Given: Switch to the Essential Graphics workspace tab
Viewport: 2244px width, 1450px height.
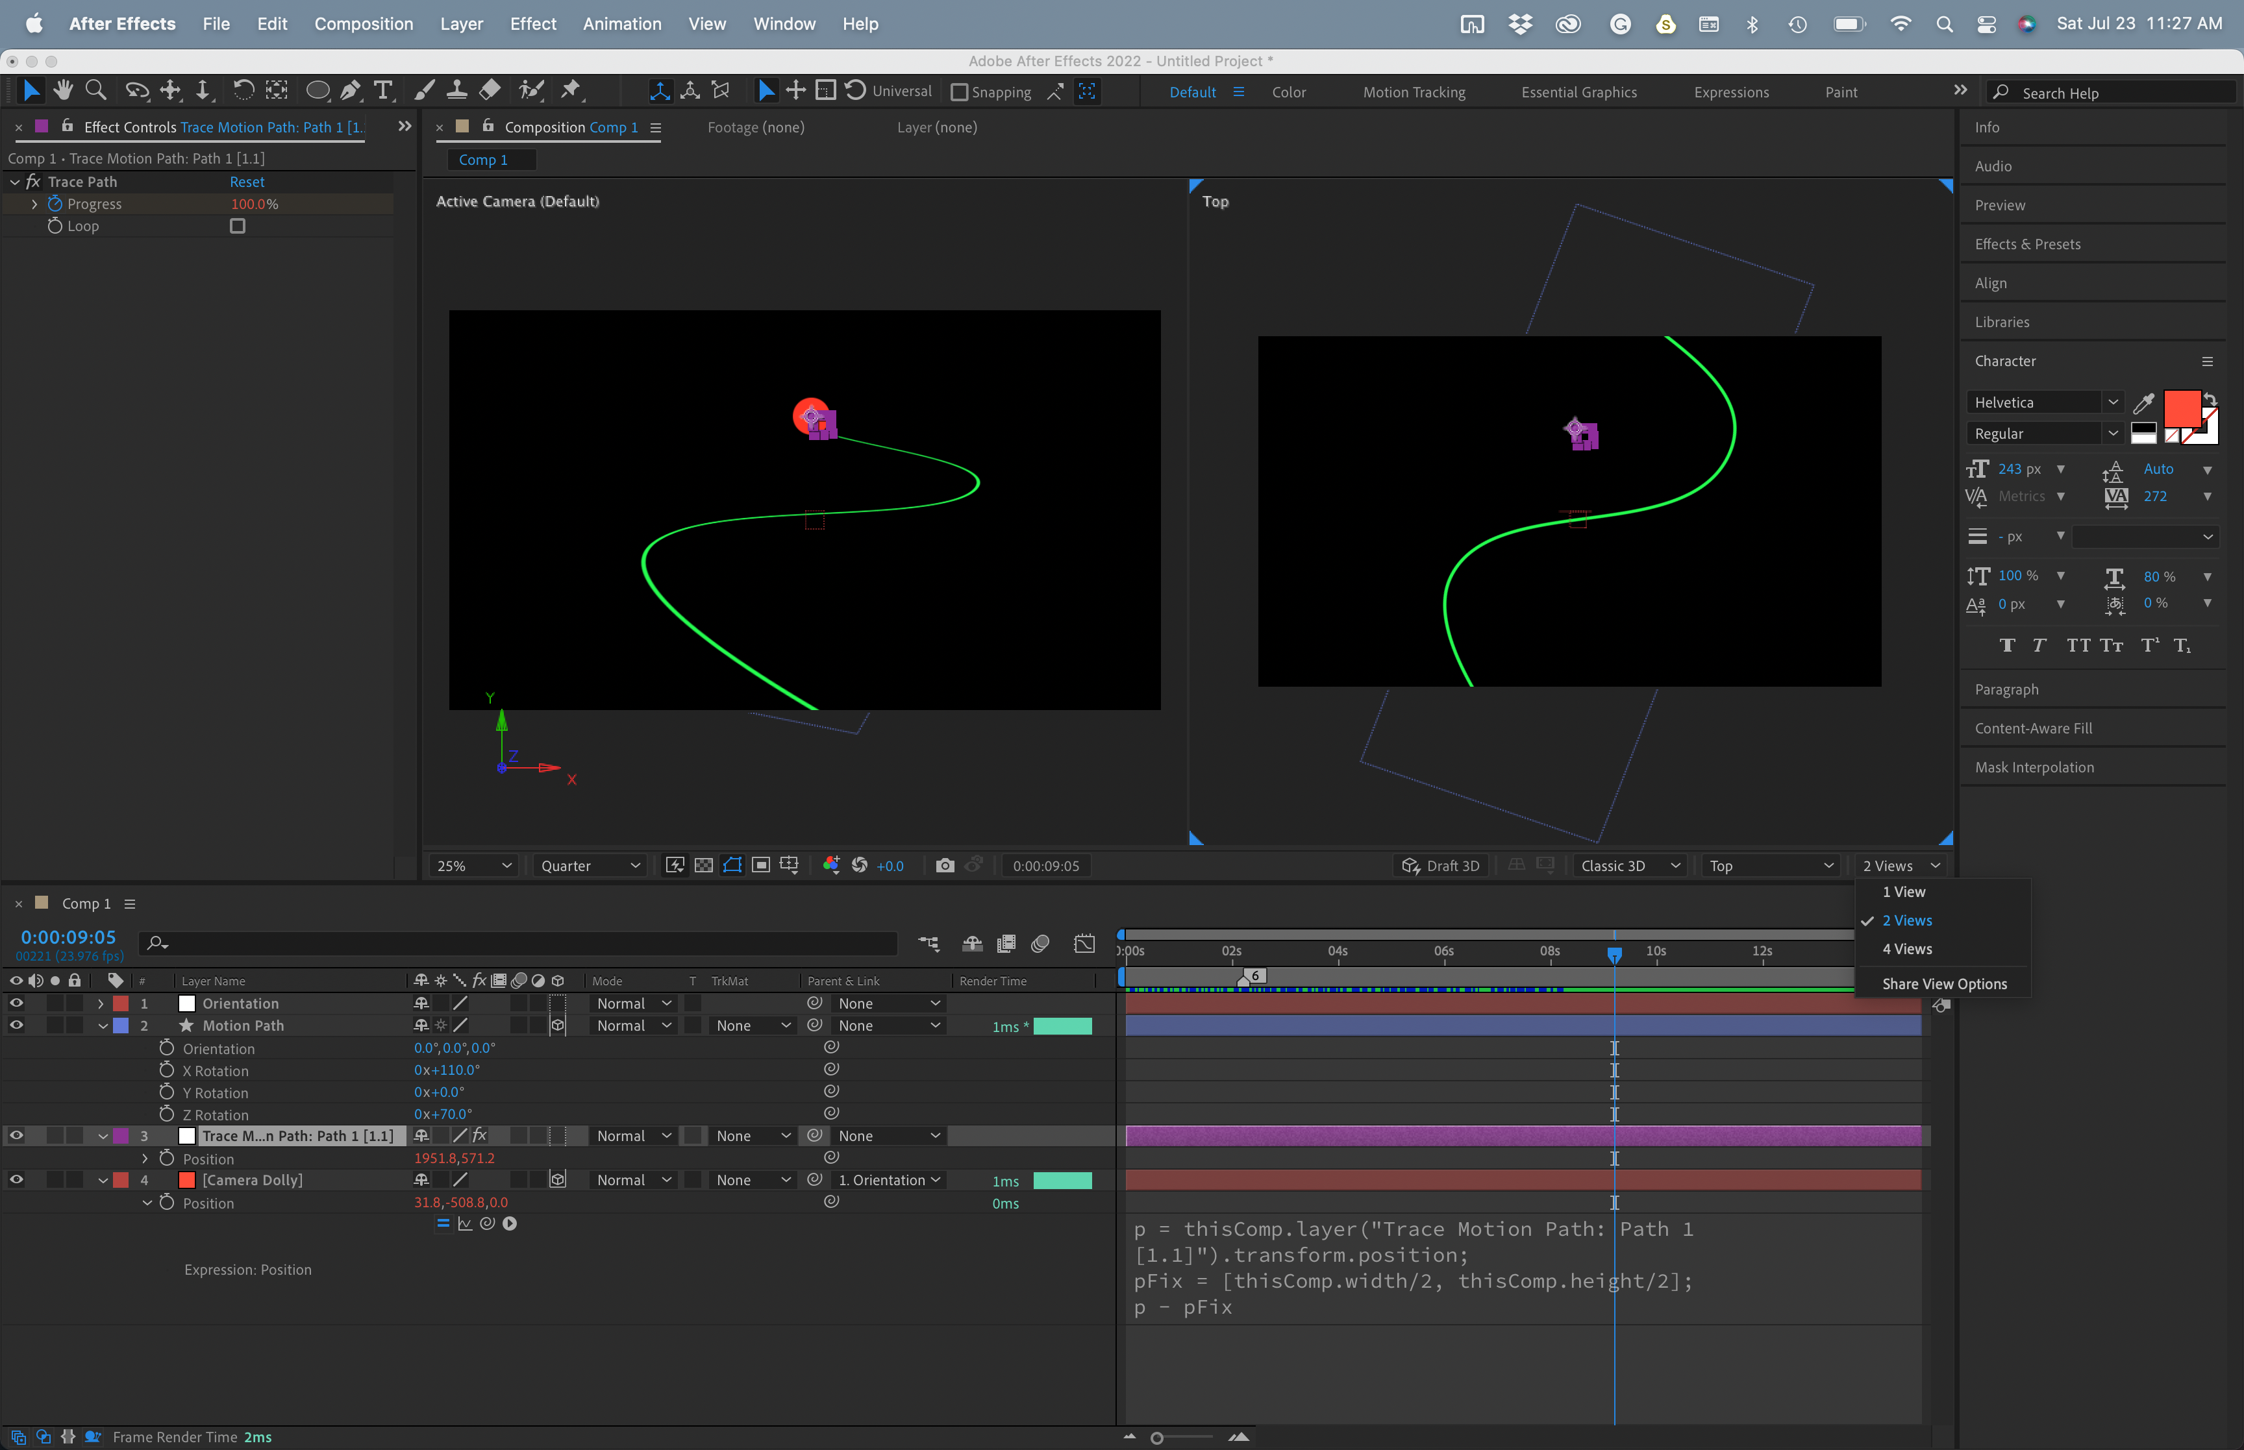Looking at the screenshot, I should 1577,92.
